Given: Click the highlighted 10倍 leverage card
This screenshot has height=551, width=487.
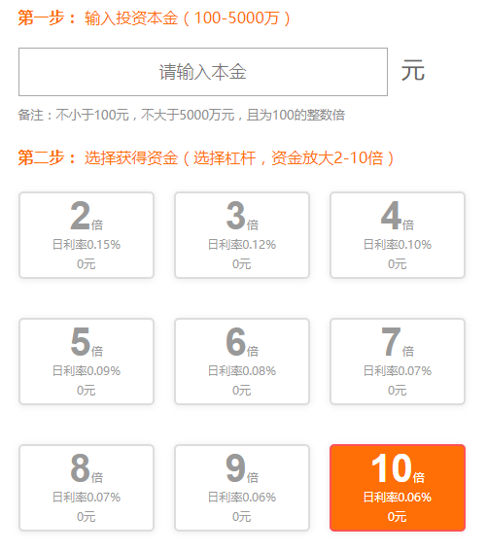Looking at the screenshot, I should click(398, 488).
